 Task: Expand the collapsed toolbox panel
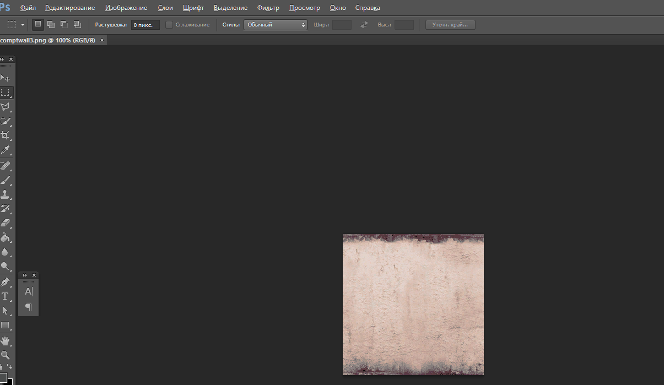coord(2,59)
